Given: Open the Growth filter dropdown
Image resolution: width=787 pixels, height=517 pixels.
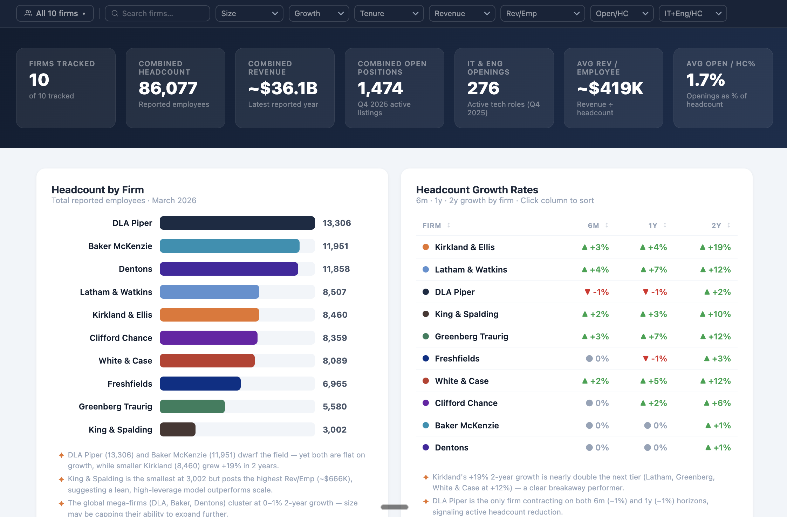Looking at the screenshot, I should coord(319,13).
